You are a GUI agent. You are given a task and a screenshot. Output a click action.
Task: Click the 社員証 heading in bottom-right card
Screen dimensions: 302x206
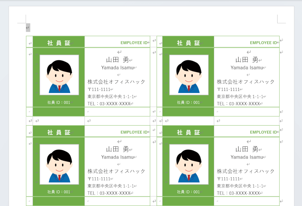point(188,132)
